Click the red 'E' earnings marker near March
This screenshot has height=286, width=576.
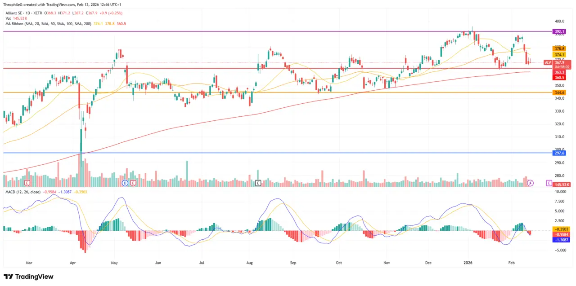point(27,183)
